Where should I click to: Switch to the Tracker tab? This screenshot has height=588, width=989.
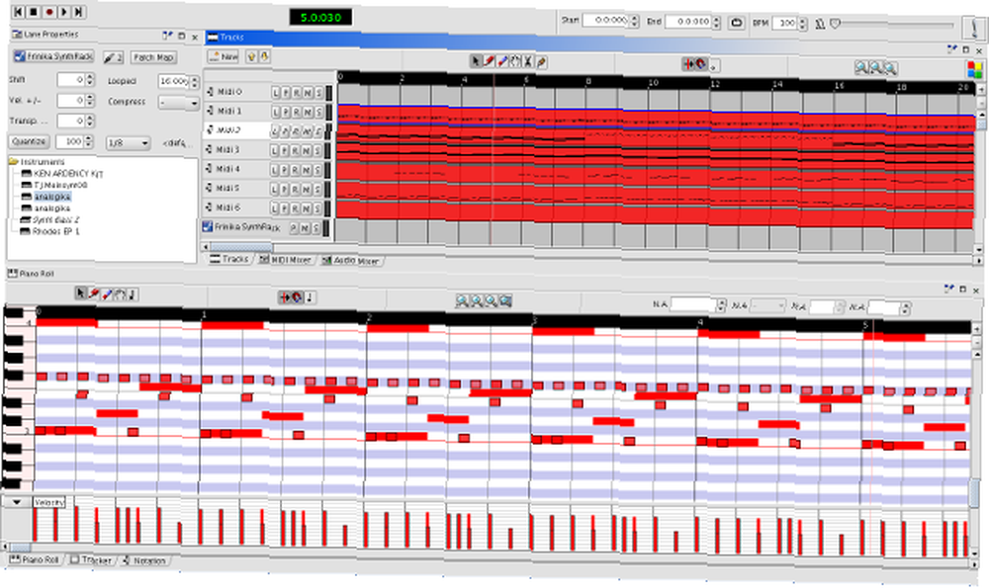click(91, 559)
